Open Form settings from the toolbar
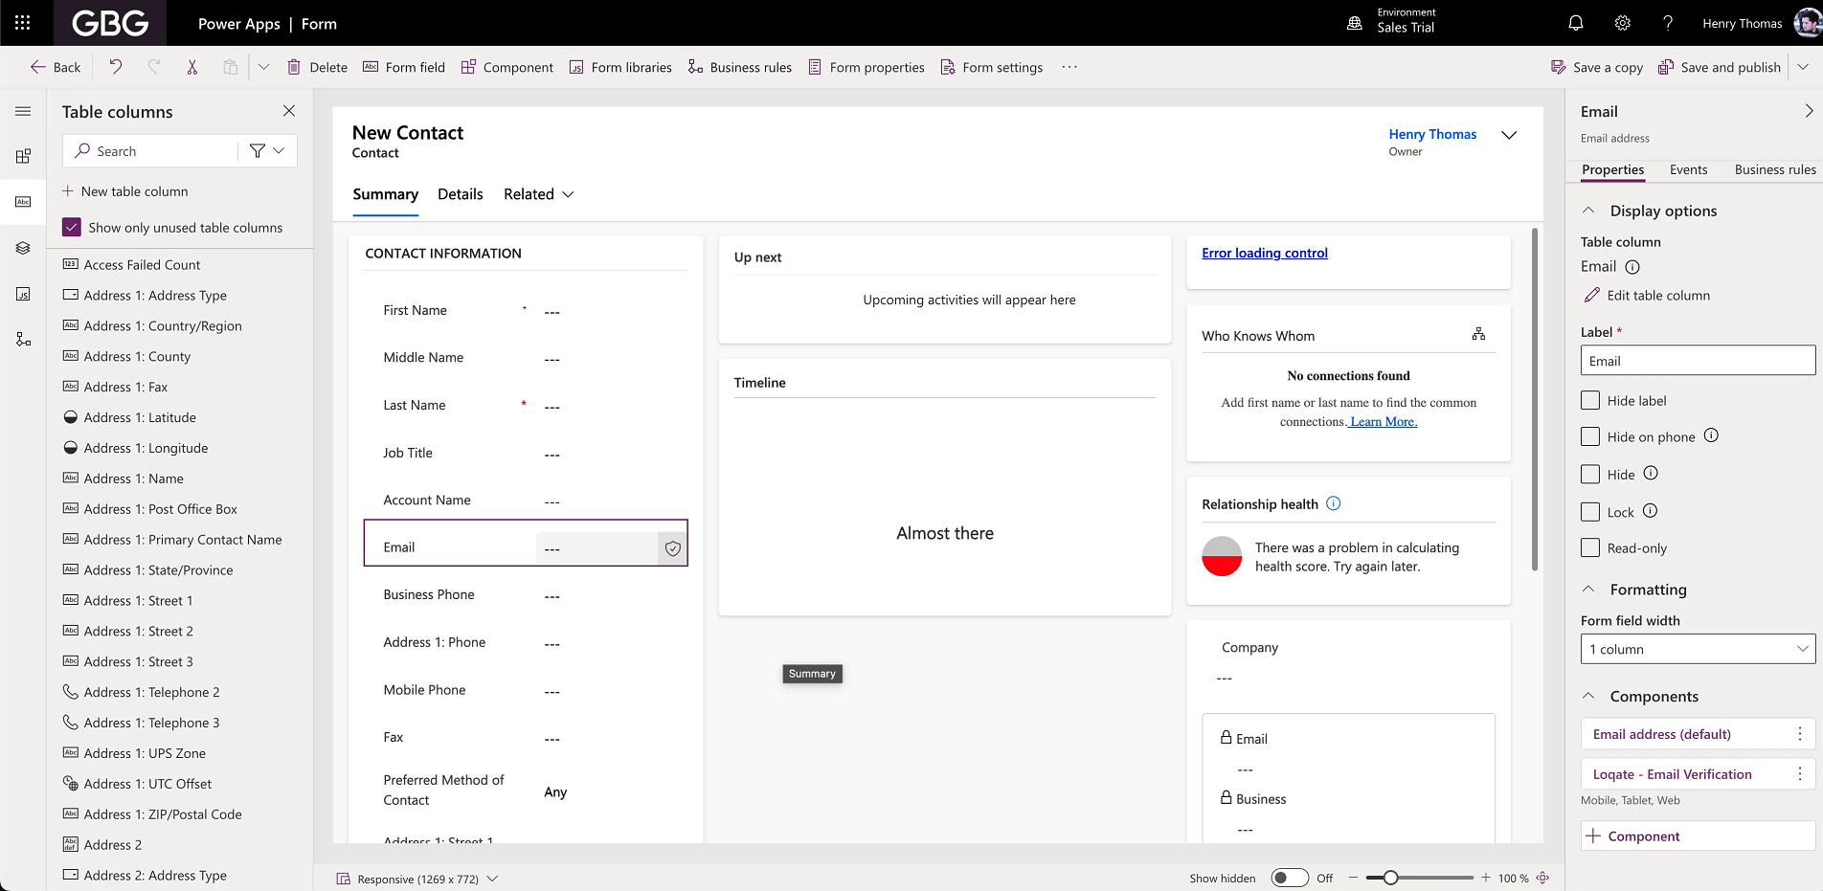1823x891 pixels. click(x=992, y=67)
